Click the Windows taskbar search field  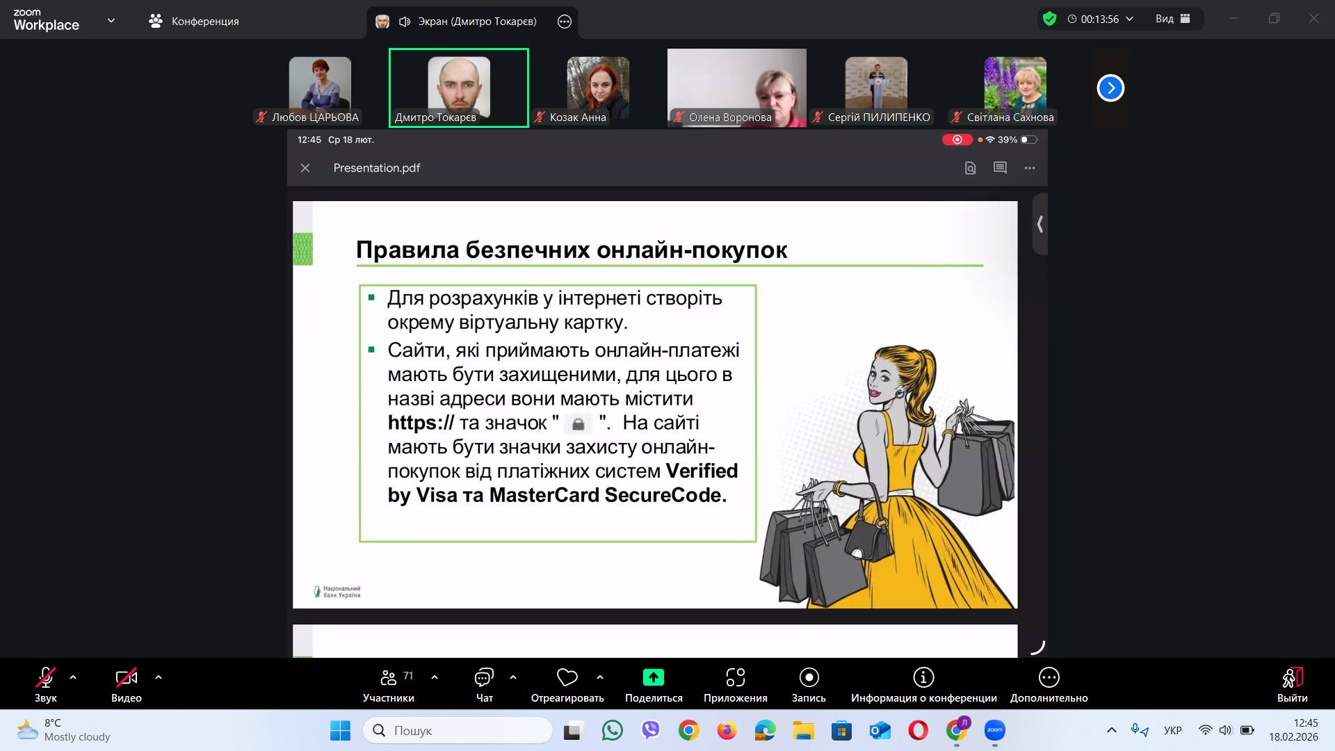pyautogui.click(x=459, y=730)
